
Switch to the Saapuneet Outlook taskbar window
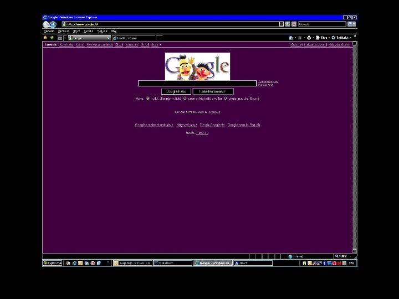coord(132,263)
